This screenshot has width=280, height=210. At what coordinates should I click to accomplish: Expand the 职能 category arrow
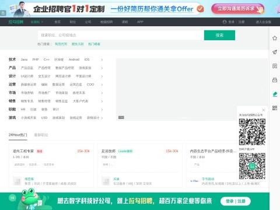click(101, 110)
